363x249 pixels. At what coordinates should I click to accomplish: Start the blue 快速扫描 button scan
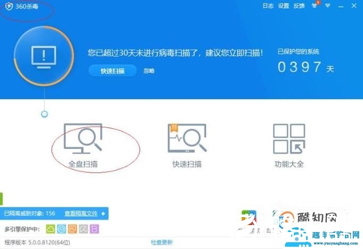(112, 71)
